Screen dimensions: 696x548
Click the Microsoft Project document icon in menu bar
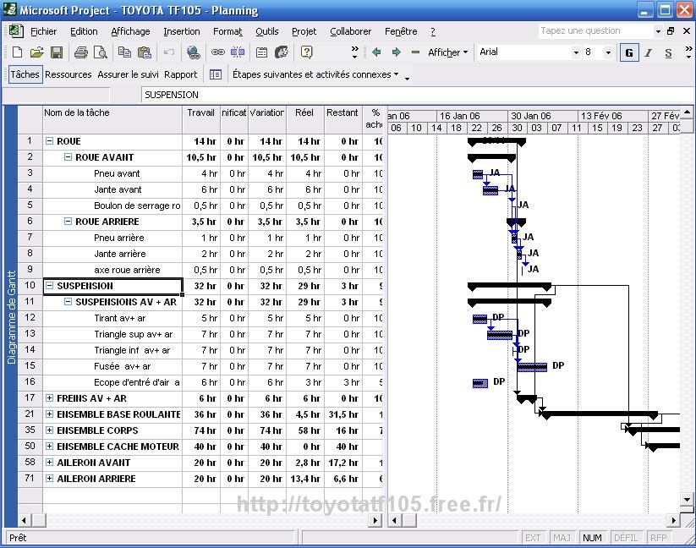[x=16, y=31]
